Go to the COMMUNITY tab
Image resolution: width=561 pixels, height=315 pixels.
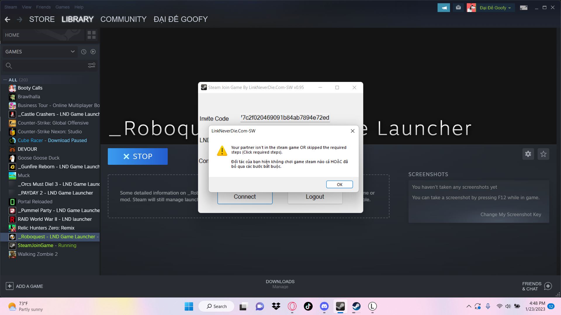coord(123,19)
